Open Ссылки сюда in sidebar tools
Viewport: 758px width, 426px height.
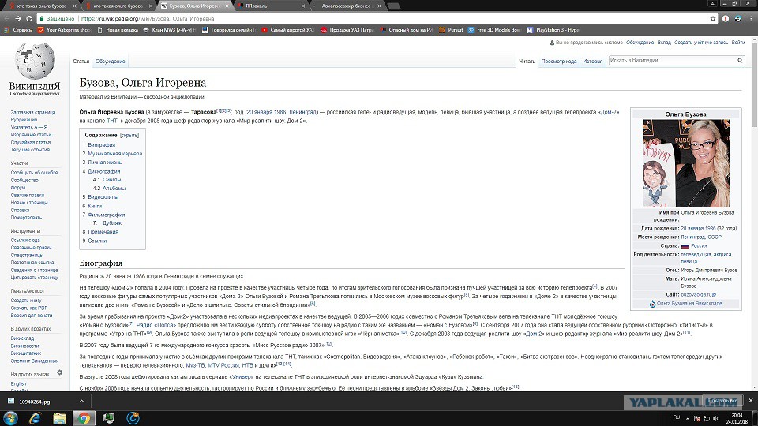pyautogui.click(x=25, y=240)
